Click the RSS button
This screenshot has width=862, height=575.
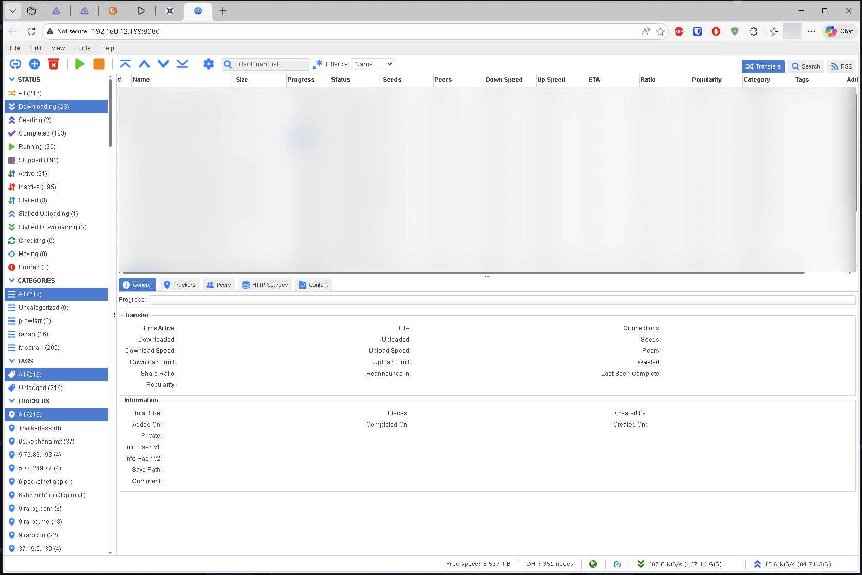pos(841,66)
